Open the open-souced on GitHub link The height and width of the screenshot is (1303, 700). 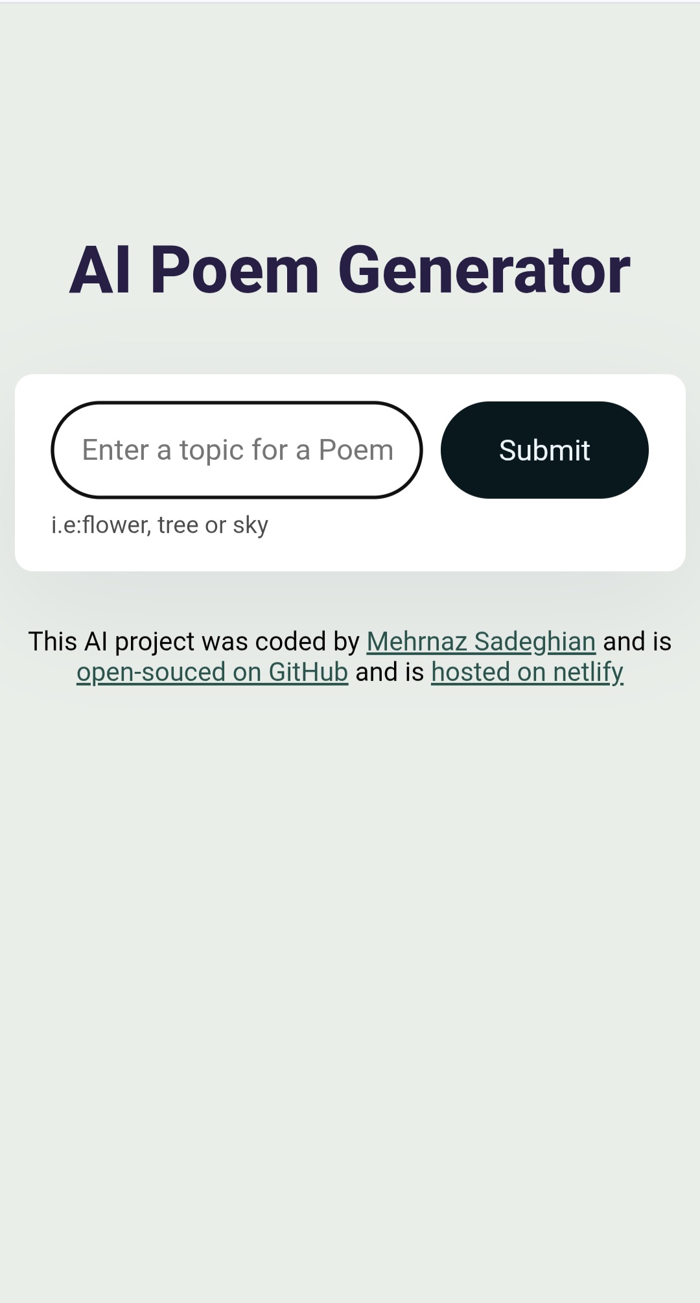(212, 672)
